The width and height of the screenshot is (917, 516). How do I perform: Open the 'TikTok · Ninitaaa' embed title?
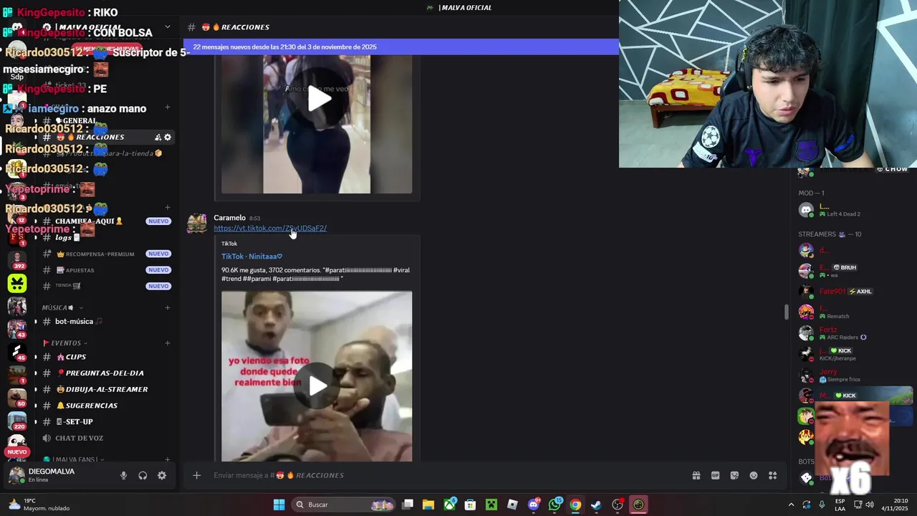252,257
